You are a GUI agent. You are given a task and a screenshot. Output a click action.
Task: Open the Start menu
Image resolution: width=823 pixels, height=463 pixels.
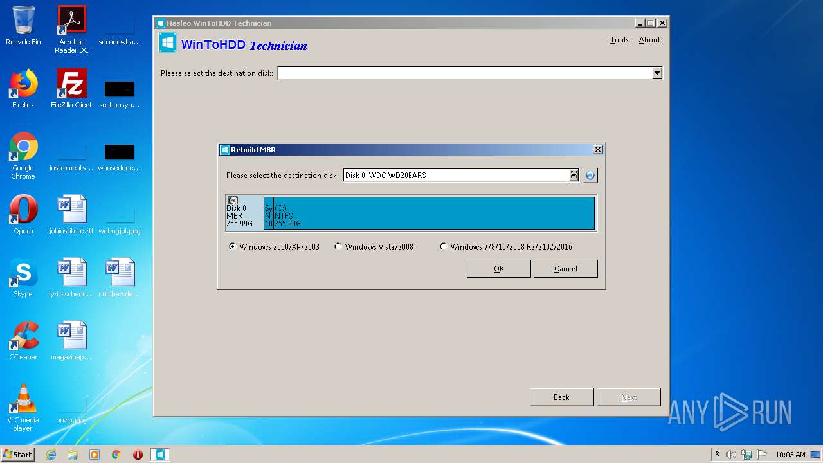18,455
